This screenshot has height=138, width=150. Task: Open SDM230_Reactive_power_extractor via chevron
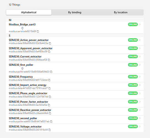pos(140,110)
